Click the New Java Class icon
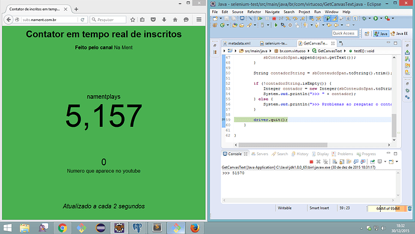Screen dimensions: 415x234 (x=223, y=25)
